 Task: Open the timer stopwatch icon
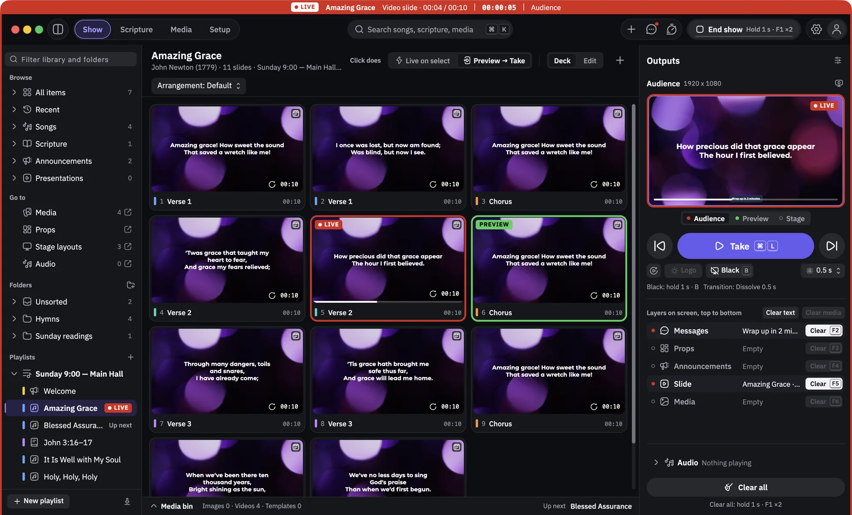(671, 29)
